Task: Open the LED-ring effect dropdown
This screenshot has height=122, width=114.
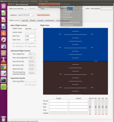Action: click(31, 81)
